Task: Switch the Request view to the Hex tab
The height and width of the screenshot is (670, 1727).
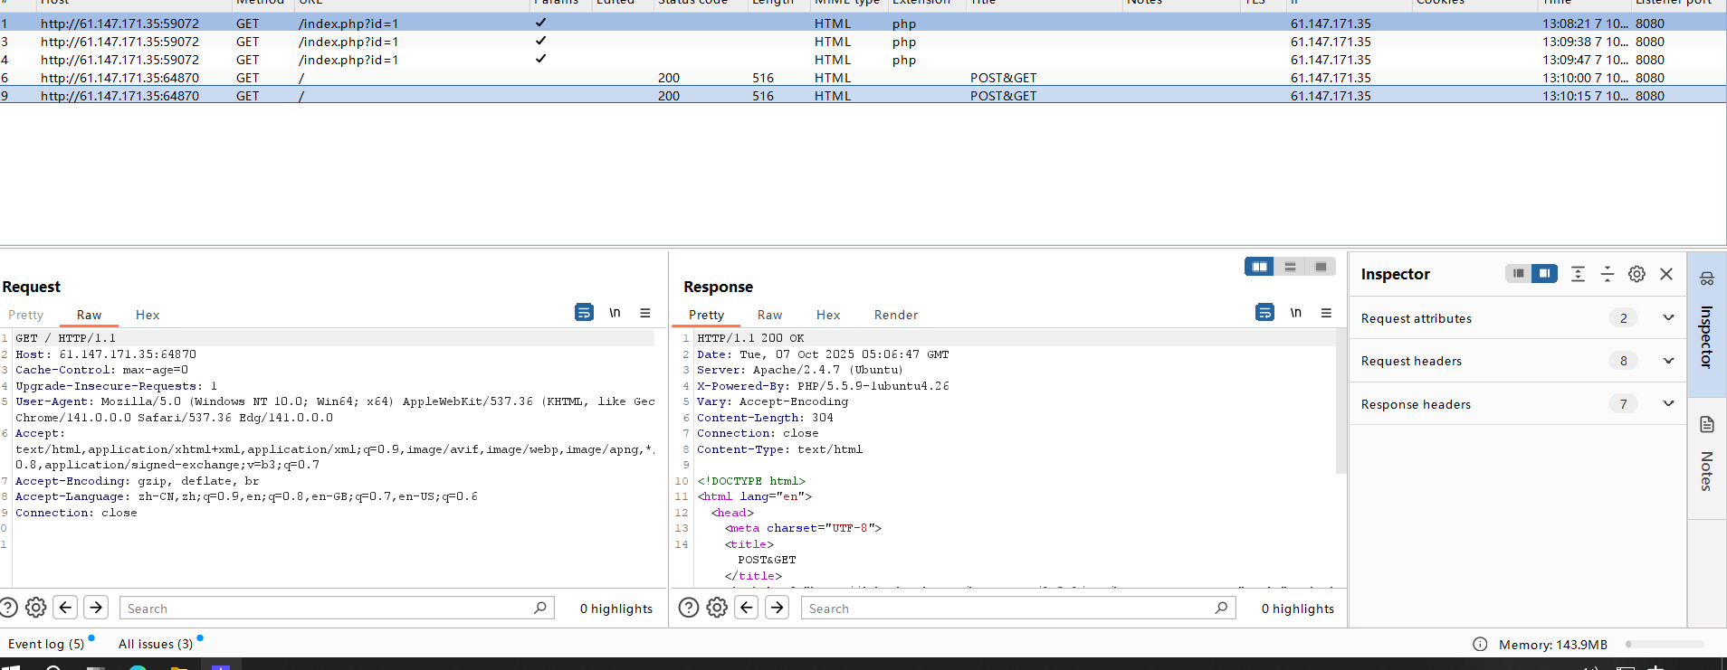Action: pyautogui.click(x=148, y=315)
